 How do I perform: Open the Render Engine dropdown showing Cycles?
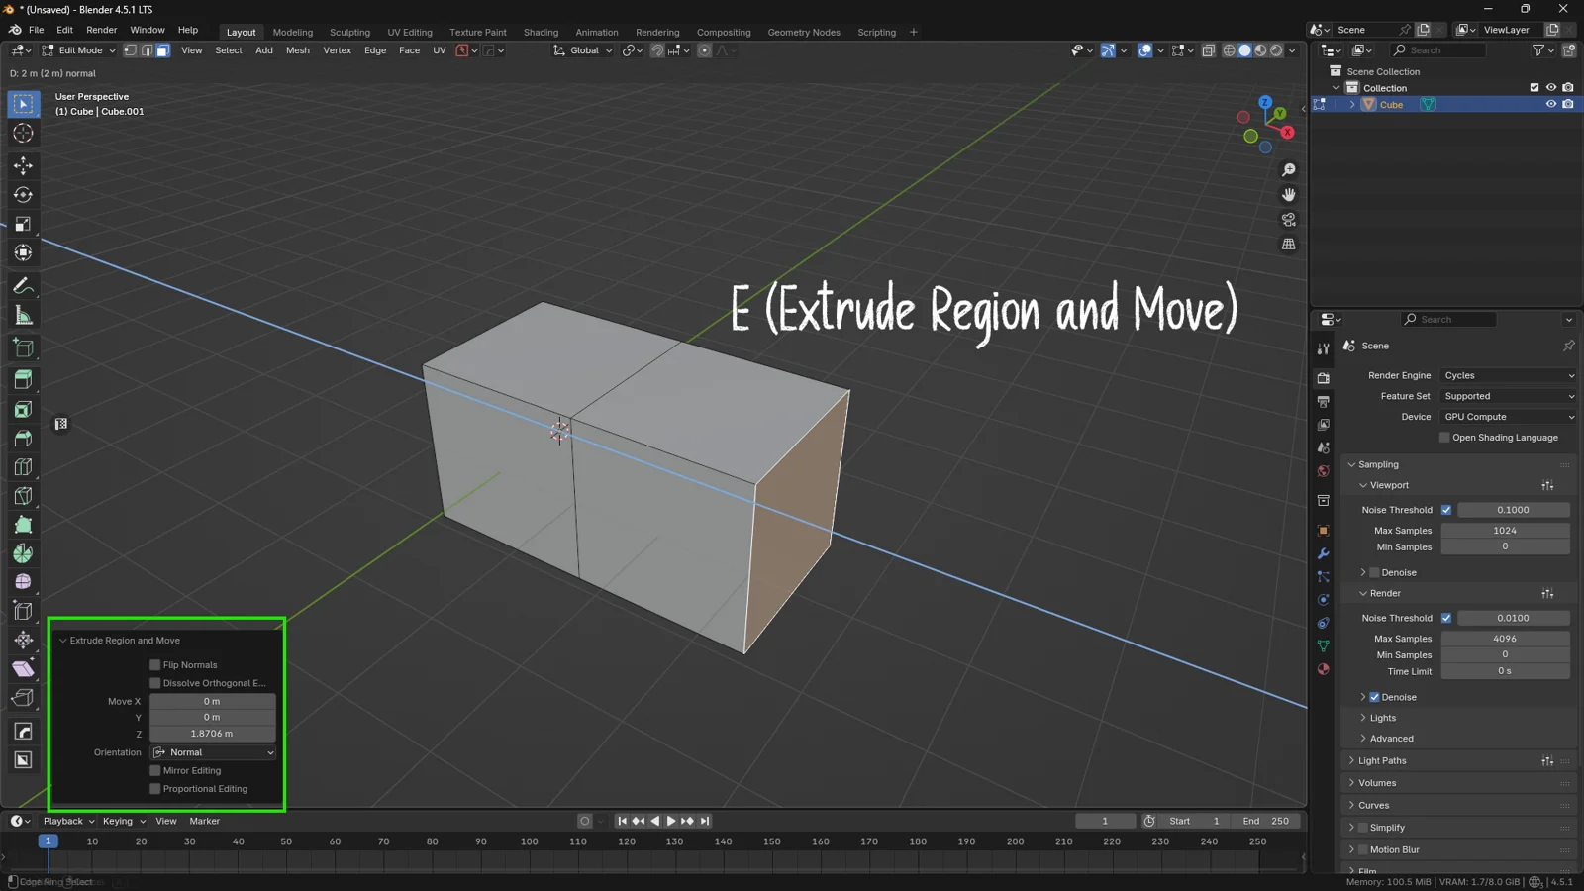click(x=1508, y=375)
